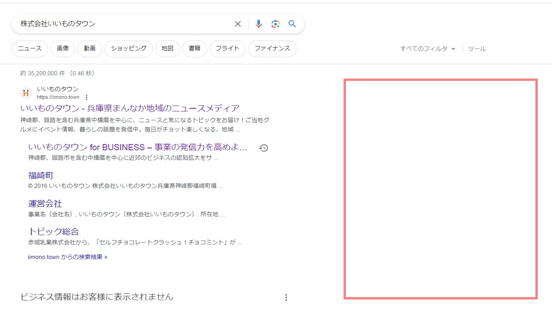Open Google Lens image search icon

click(276, 24)
